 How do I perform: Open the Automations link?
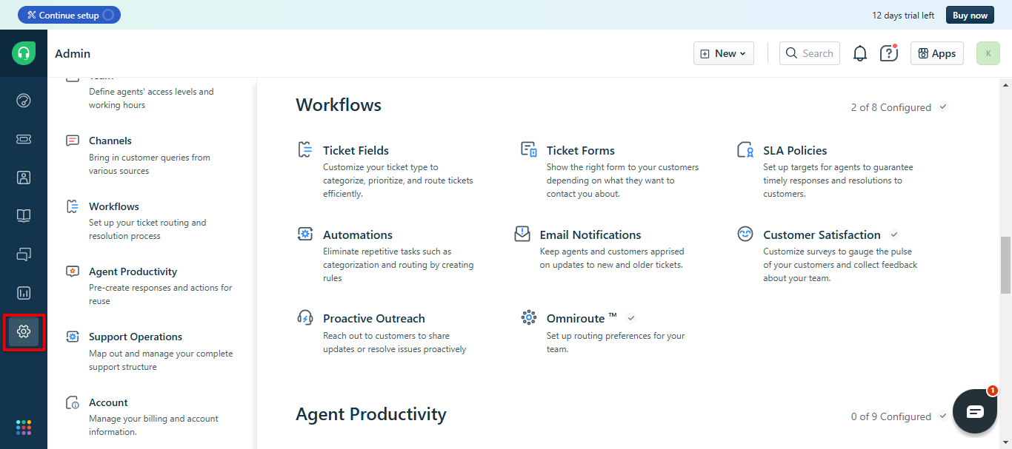point(358,234)
